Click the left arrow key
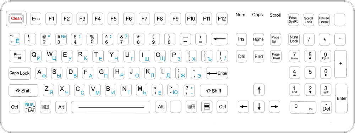Viewport: 355px width, 133px height. click(x=244, y=107)
